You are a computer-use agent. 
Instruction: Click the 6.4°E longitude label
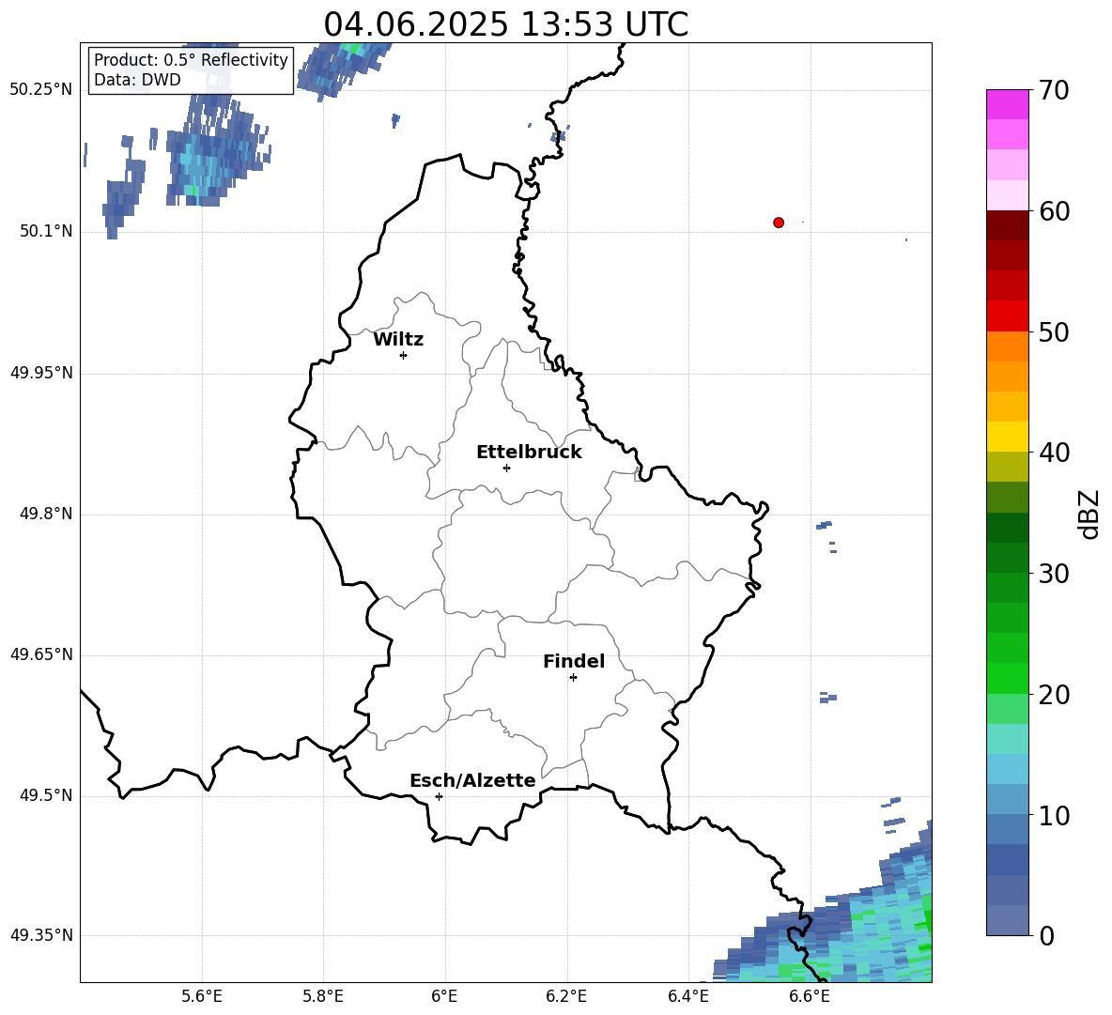click(x=687, y=996)
